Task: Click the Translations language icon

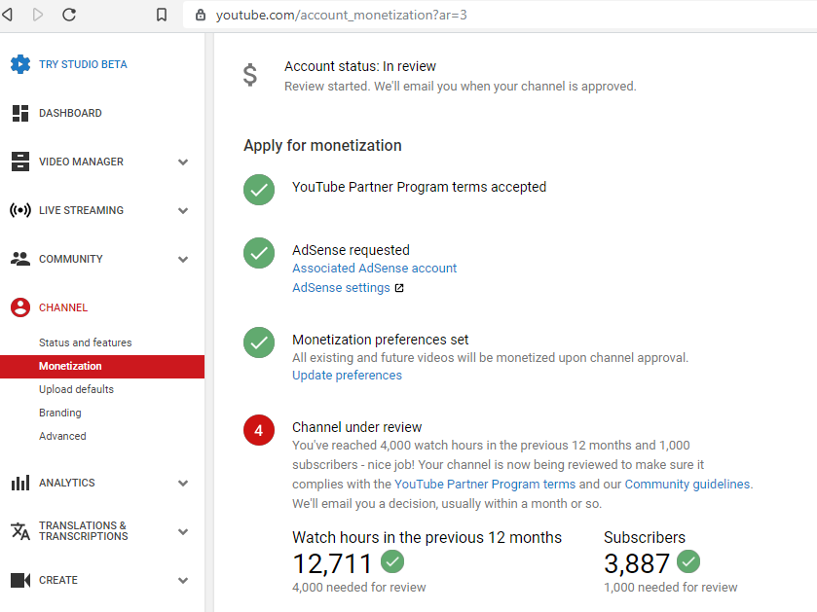Action: click(20, 531)
